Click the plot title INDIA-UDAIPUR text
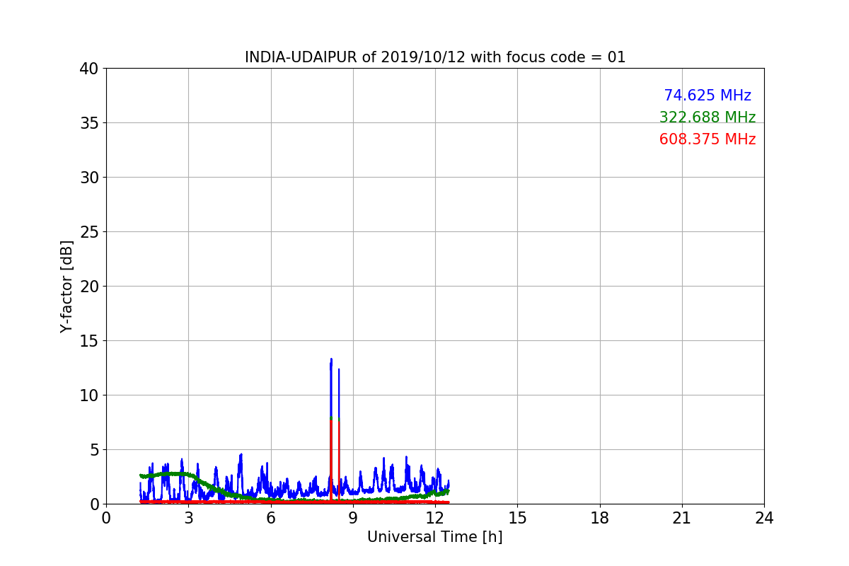 [x=435, y=57]
